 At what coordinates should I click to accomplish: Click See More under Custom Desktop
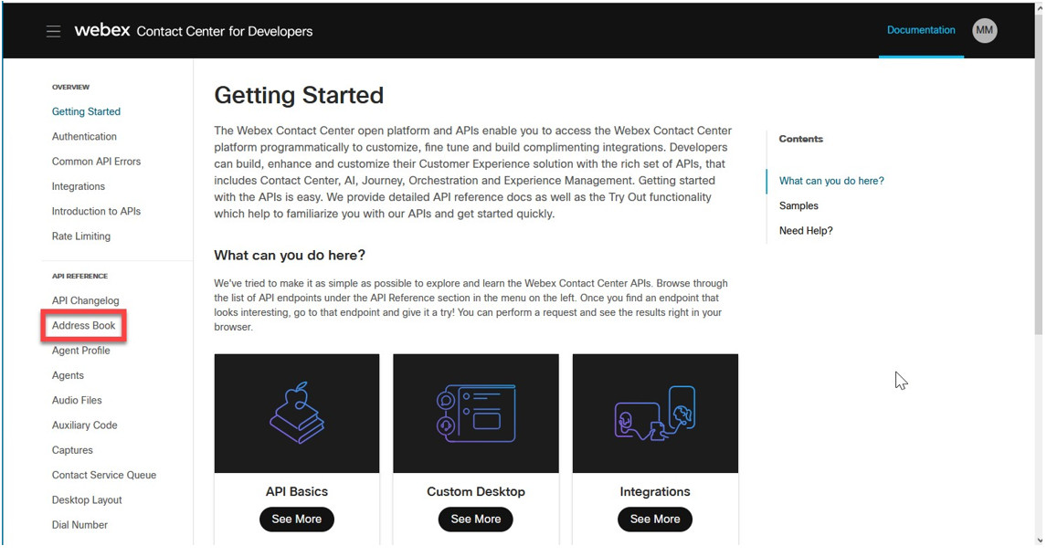click(475, 519)
